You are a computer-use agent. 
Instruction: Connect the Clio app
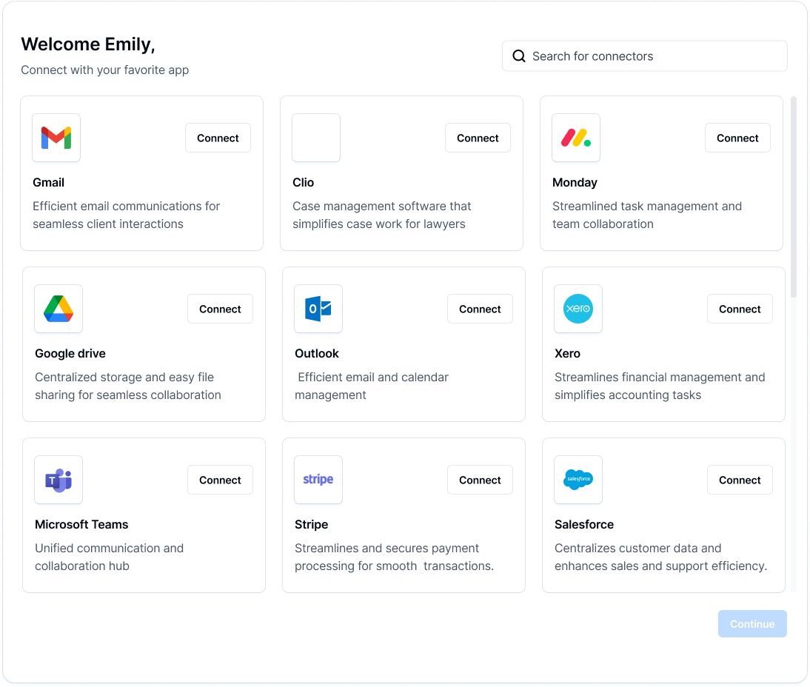click(478, 138)
